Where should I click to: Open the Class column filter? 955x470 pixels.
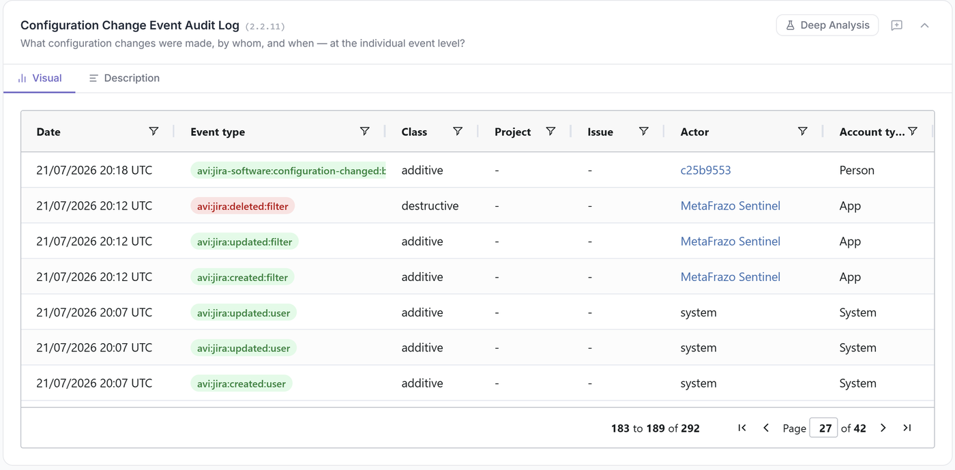458,131
